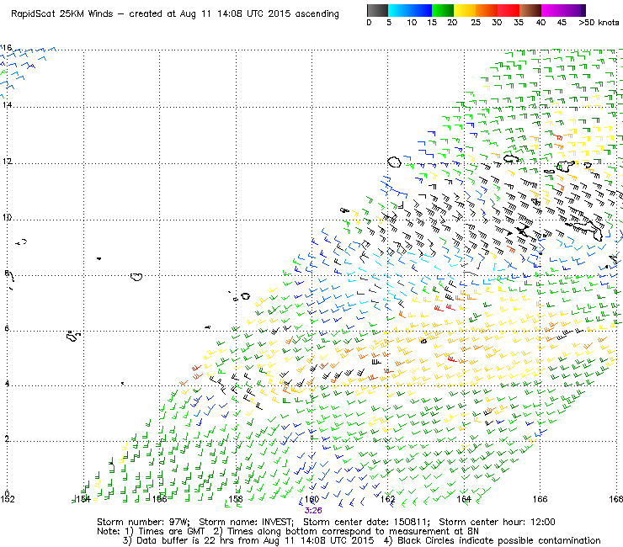Click the island outline on the 8N line
Screen dimensions: 623x547
coord(136,277)
